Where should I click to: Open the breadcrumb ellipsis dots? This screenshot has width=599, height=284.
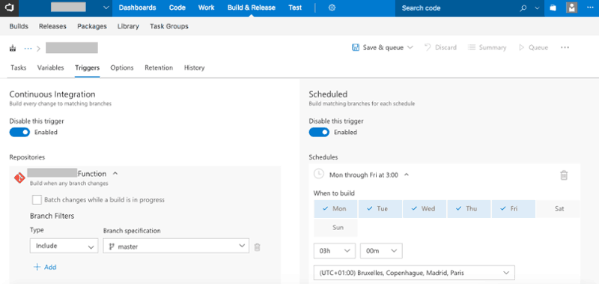point(28,48)
